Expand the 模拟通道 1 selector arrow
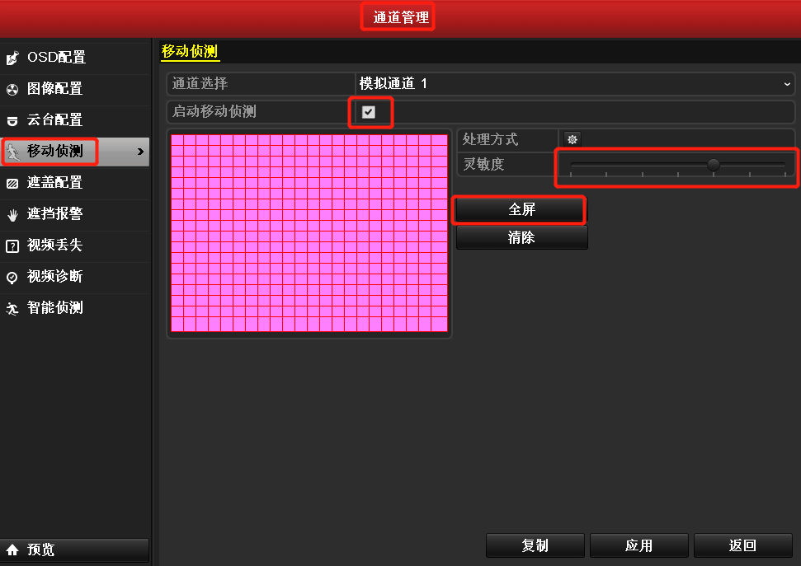The height and width of the screenshot is (566, 801). pyautogui.click(x=788, y=83)
